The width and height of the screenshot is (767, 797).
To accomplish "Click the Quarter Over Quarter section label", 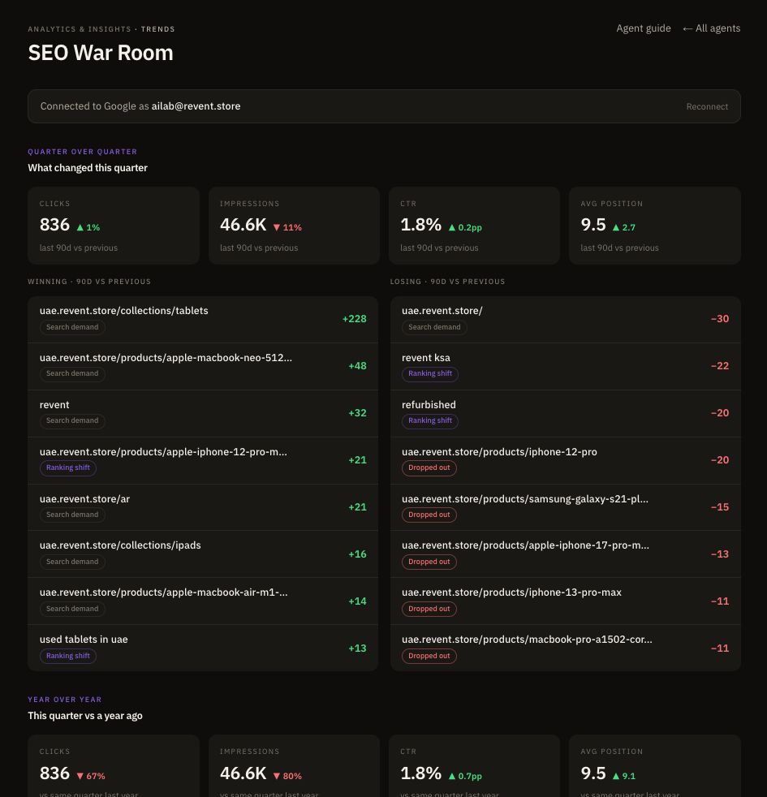I will [x=82, y=152].
